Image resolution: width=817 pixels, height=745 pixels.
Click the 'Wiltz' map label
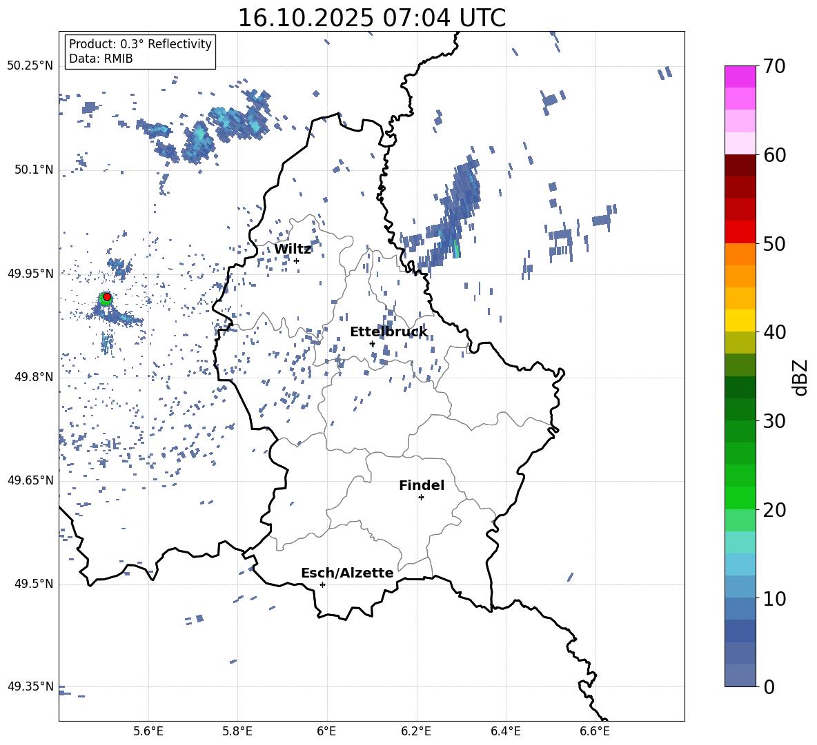pyautogui.click(x=293, y=249)
